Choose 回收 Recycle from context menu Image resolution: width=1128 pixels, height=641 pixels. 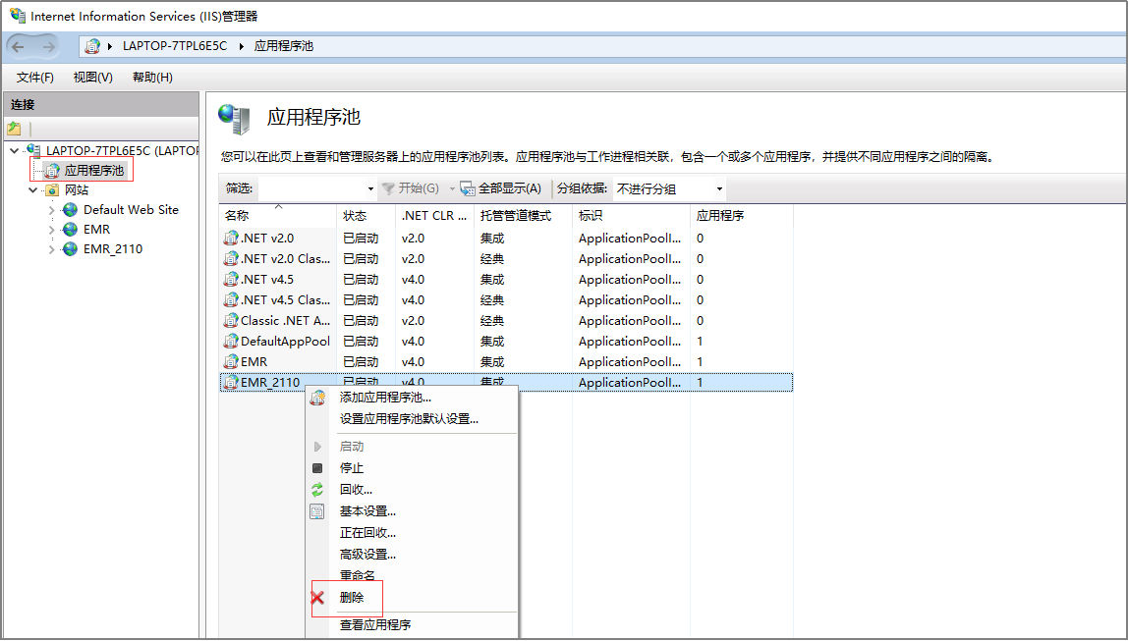(x=356, y=490)
